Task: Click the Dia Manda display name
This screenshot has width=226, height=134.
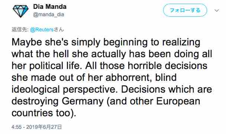Action: tap(50, 7)
